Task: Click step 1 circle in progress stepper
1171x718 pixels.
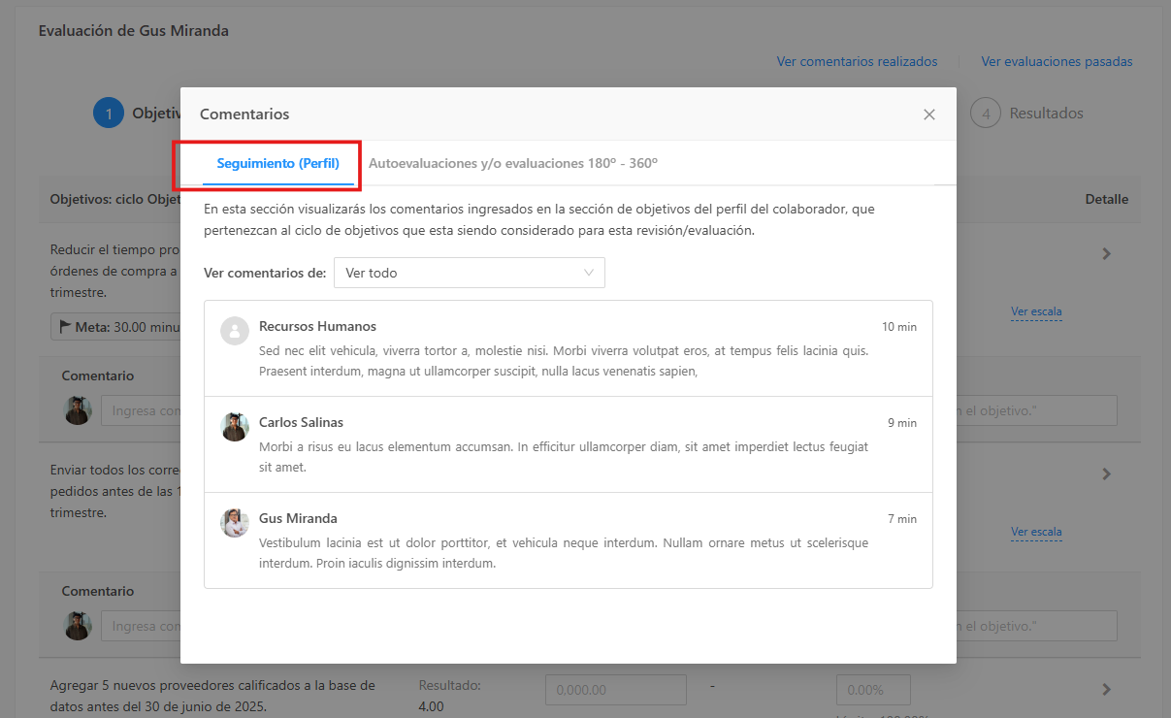Action: click(109, 114)
